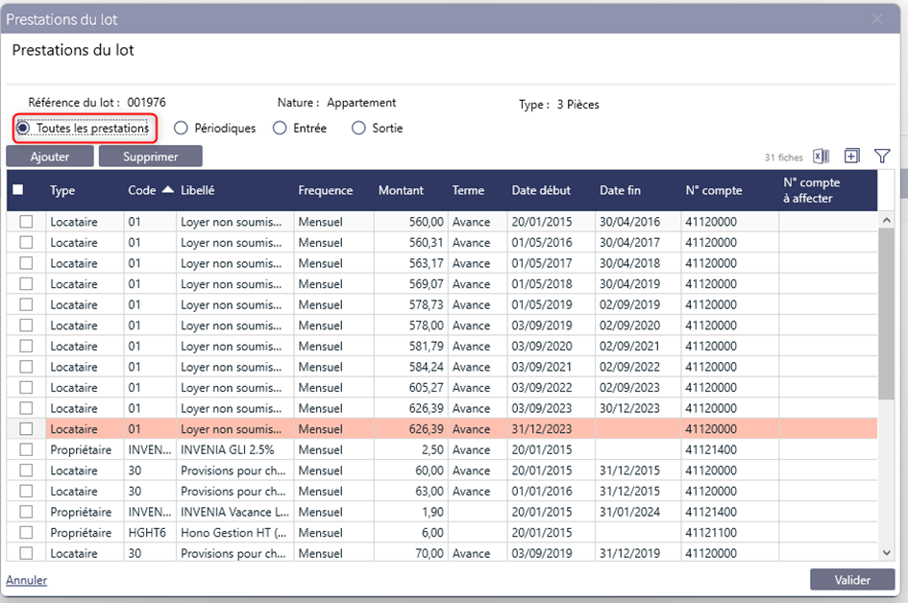908x603 pixels.
Task: Click the lot reference value 001976
Action: [x=146, y=103]
